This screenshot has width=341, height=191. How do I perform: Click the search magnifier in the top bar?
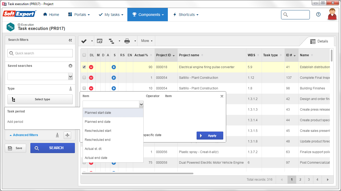(286, 15)
